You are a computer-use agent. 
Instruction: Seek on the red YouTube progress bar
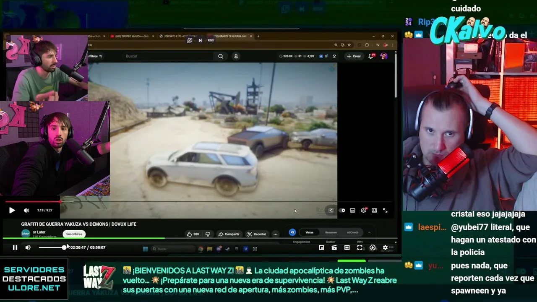(x=198, y=202)
